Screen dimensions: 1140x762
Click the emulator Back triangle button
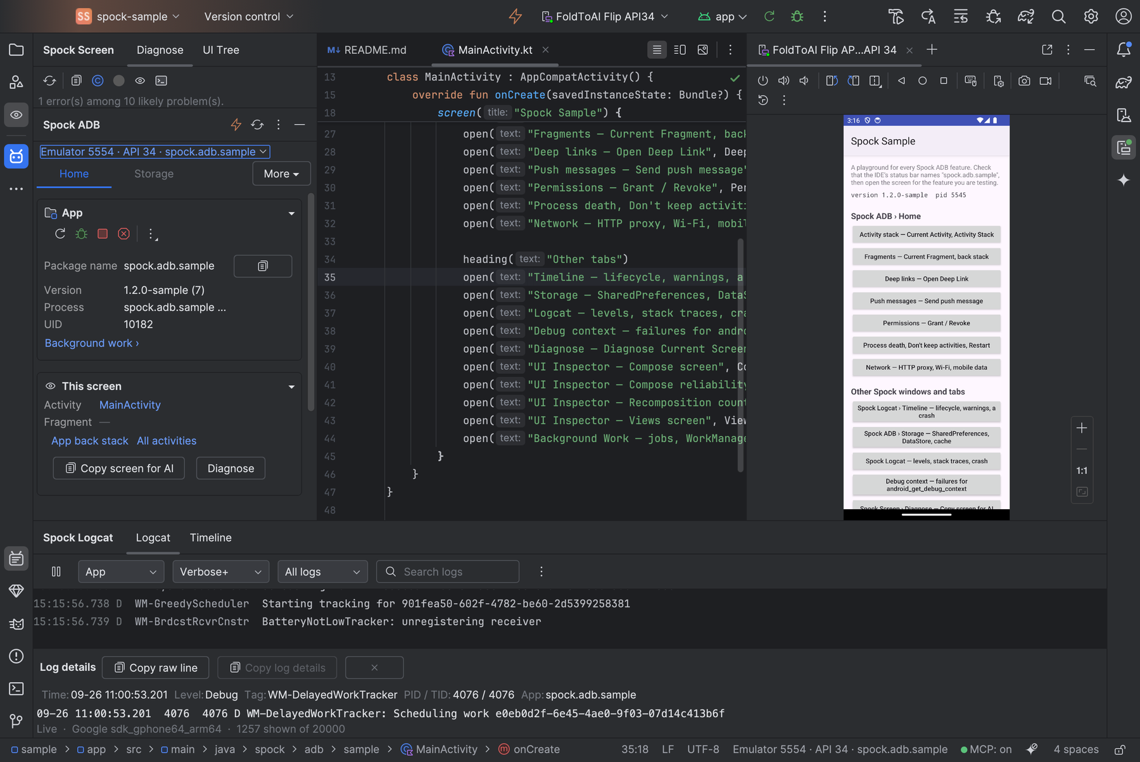901,80
